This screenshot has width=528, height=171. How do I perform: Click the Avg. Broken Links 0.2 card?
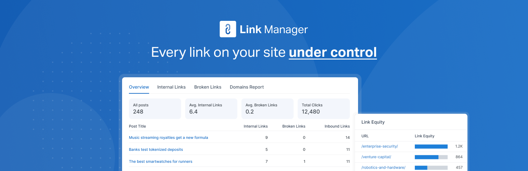point(267,109)
